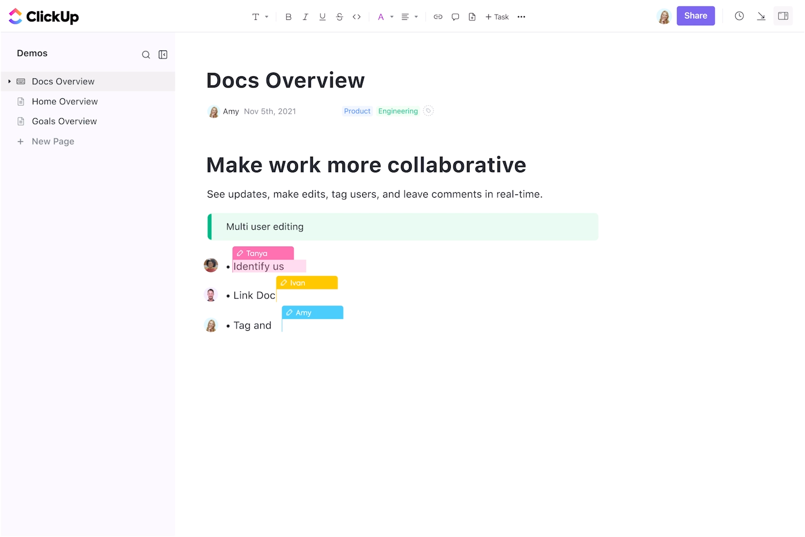The image size is (805, 537).
Task: Click the Make work more collaborative heading
Action: (x=366, y=165)
